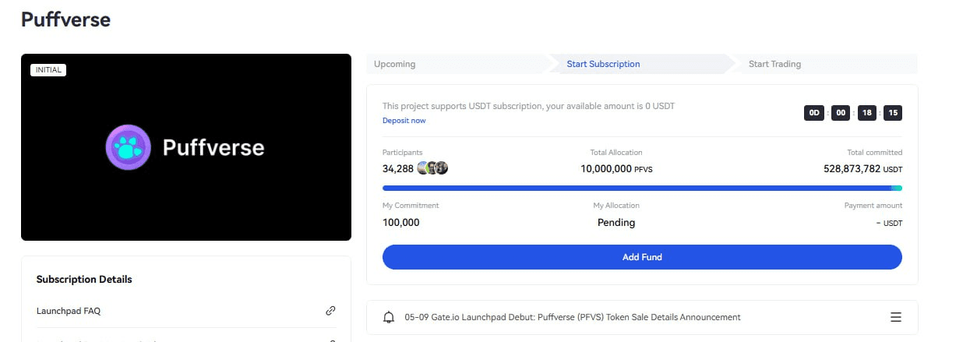
Task: Click the Payment amount USDT value
Action: (889, 223)
